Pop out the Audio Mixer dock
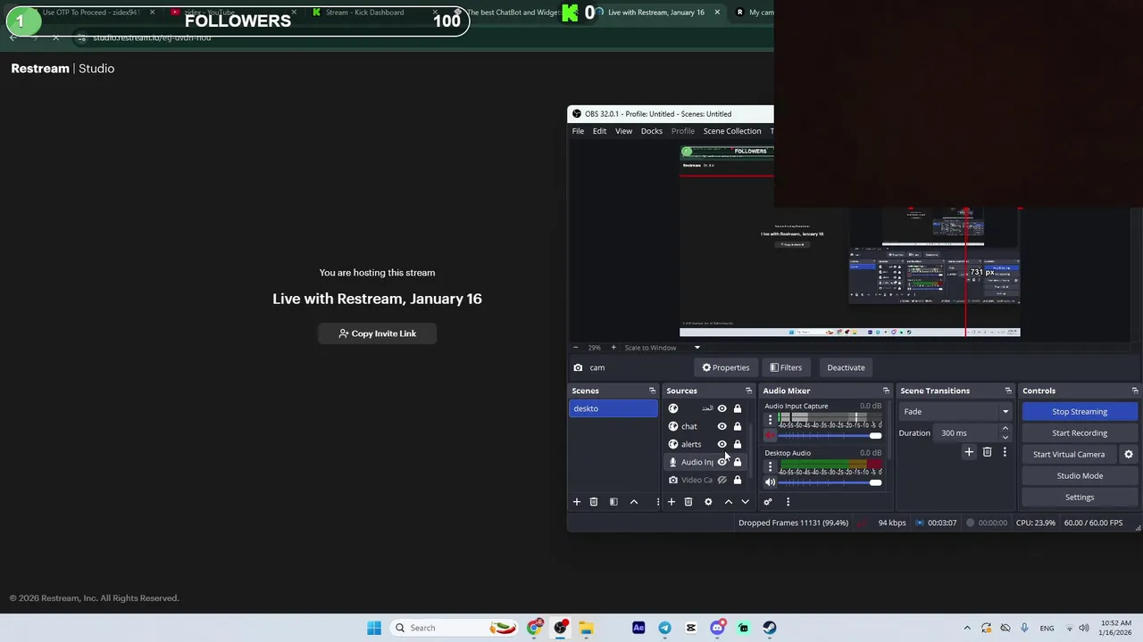The width and height of the screenshot is (1143, 642). [886, 391]
